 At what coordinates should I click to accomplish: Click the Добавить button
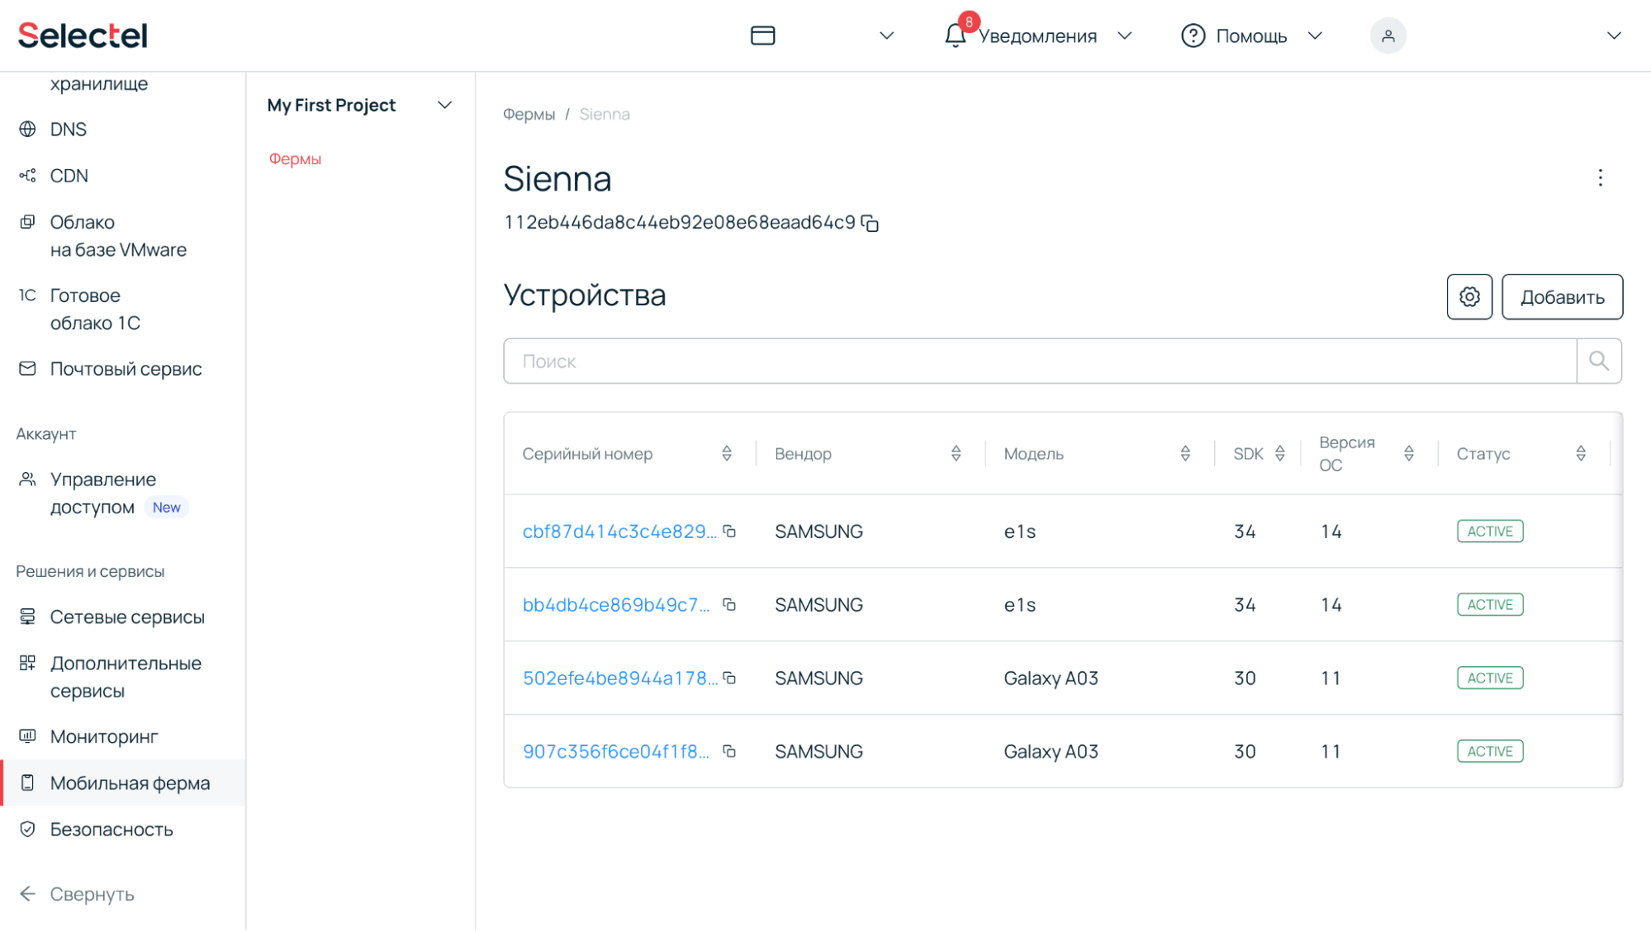point(1561,297)
